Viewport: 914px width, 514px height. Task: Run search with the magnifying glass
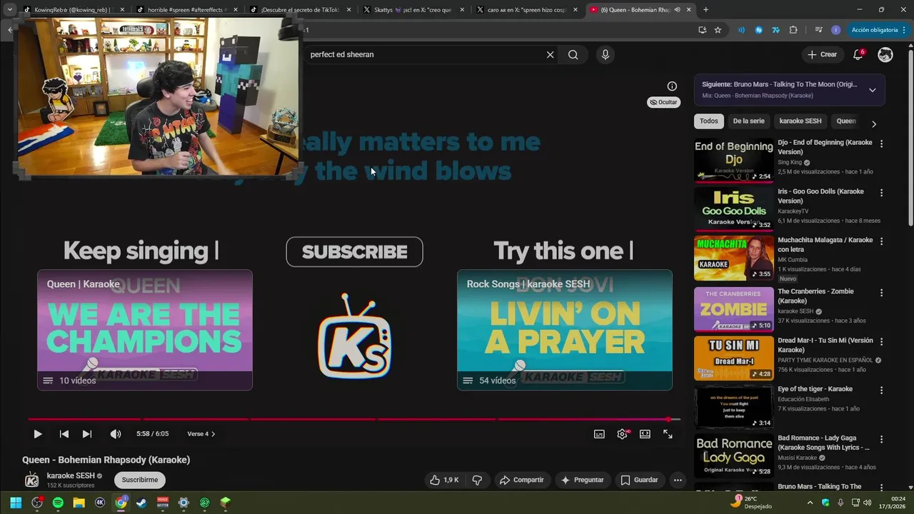click(x=573, y=55)
